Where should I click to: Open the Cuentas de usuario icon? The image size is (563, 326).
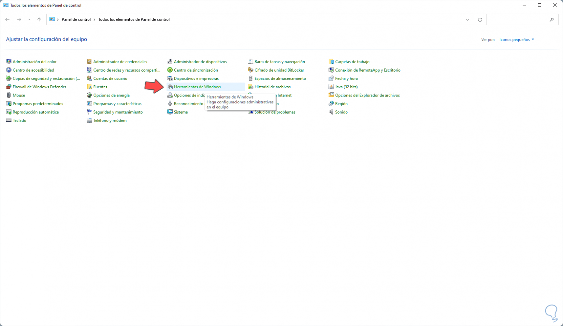click(x=89, y=78)
